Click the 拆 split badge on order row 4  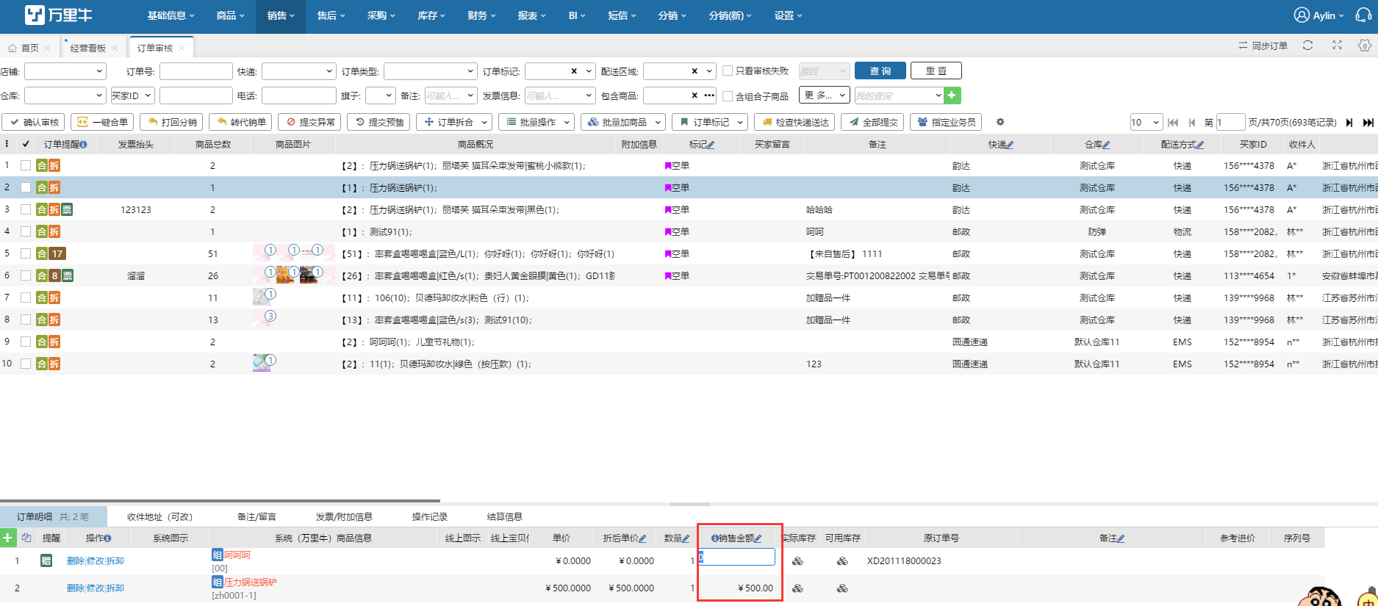click(54, 231)
